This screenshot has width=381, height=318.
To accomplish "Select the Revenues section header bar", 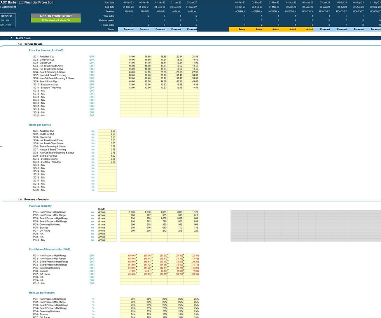I will [x=190, y=38].
